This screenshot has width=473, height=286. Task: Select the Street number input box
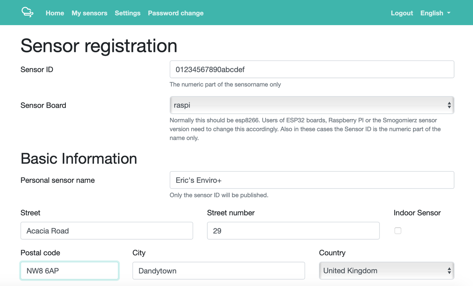[293, 231]
